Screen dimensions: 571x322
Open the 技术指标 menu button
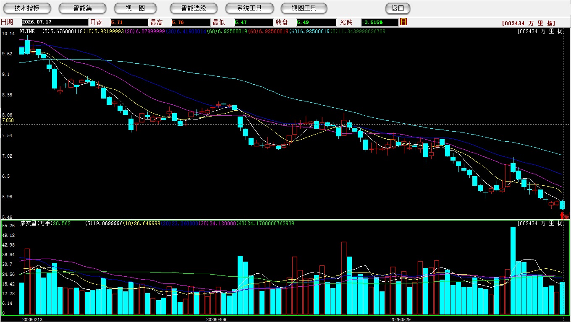pos(27,8)
